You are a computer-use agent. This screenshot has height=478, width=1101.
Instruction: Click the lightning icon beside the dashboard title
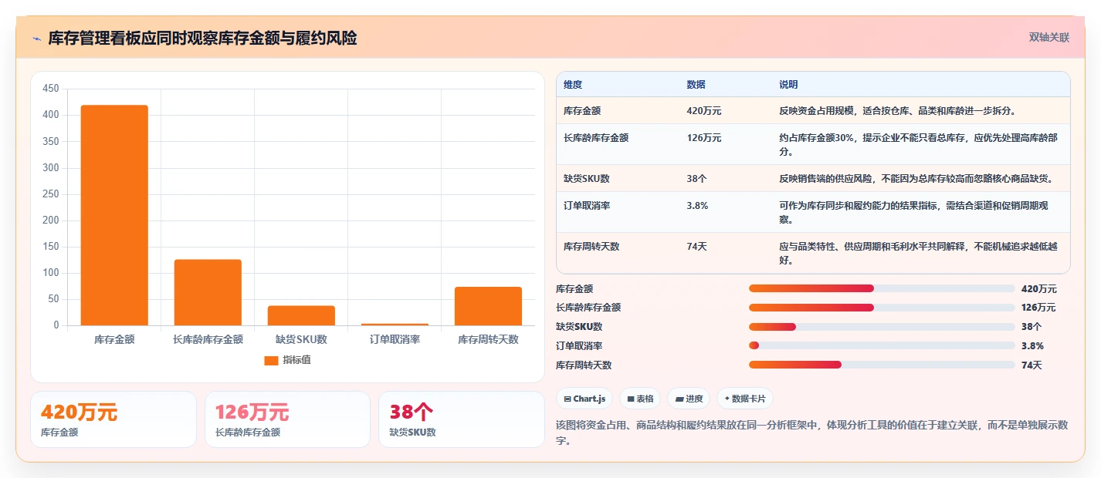pos(36,39)
